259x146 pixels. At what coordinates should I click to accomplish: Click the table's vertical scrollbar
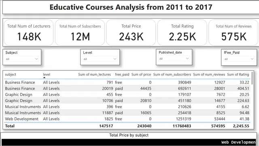[252, 78]
